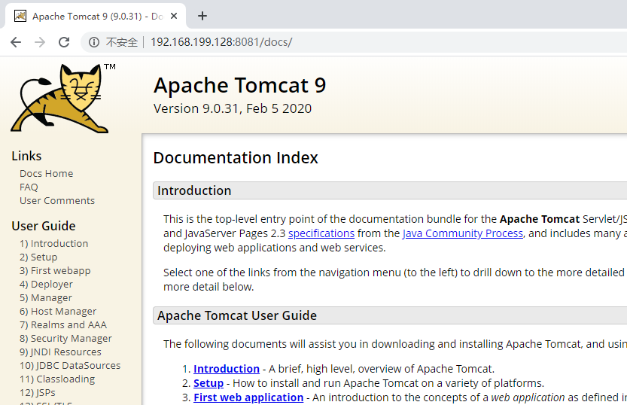Close the Apache Tomcat 9 tab
This screenshot has height=405, width=627.
pyautogui.click(x=174, y=16)
